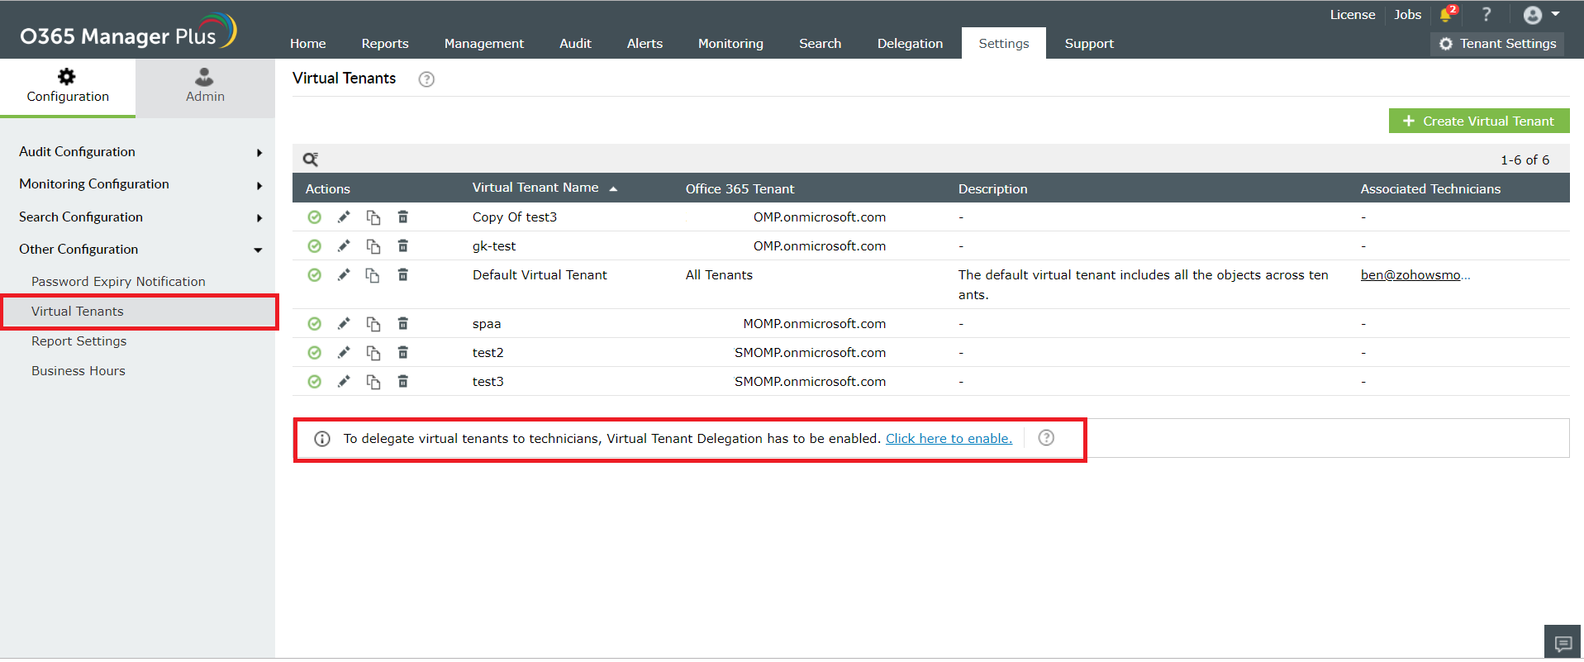Open the top bar help question mark

[1486, 15]
